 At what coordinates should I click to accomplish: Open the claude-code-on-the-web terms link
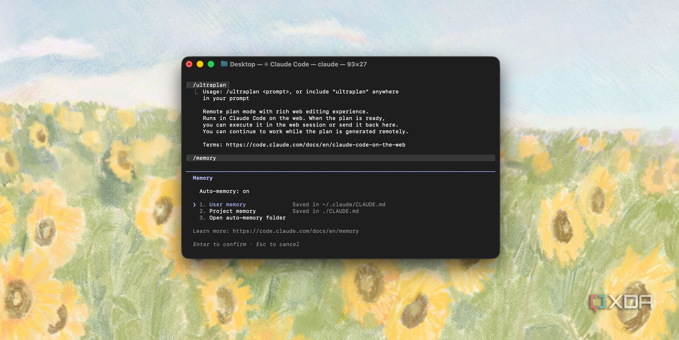(316, 145)
